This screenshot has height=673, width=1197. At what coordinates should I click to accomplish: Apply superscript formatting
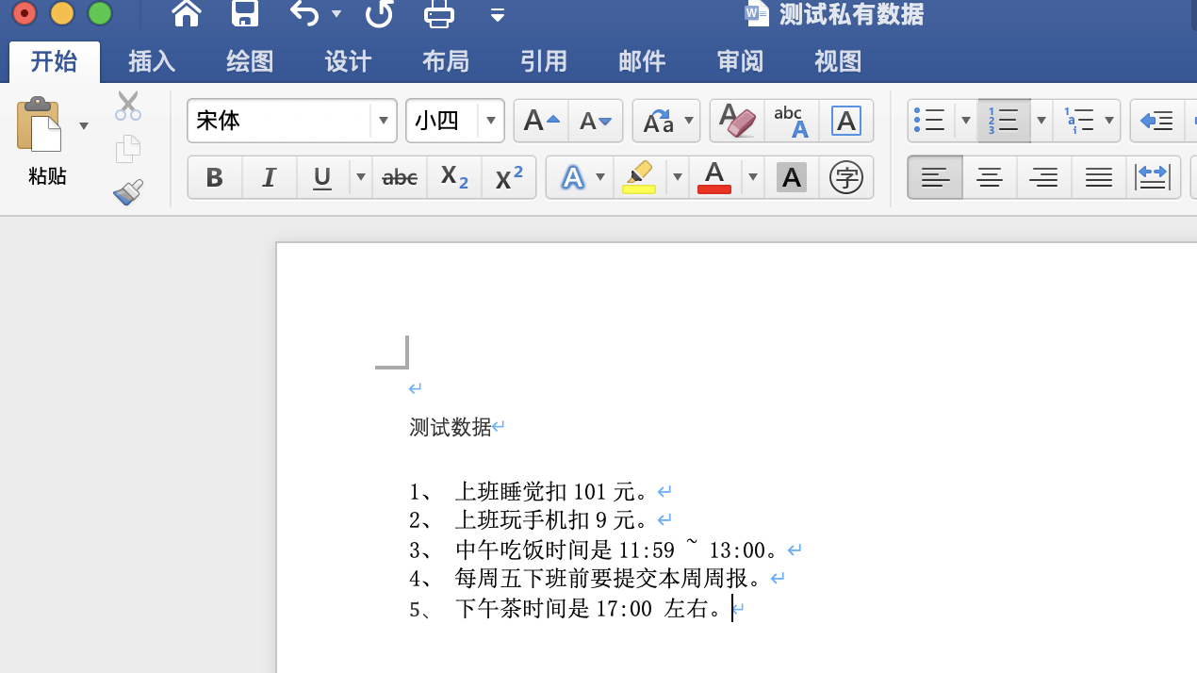coord(508,177)
